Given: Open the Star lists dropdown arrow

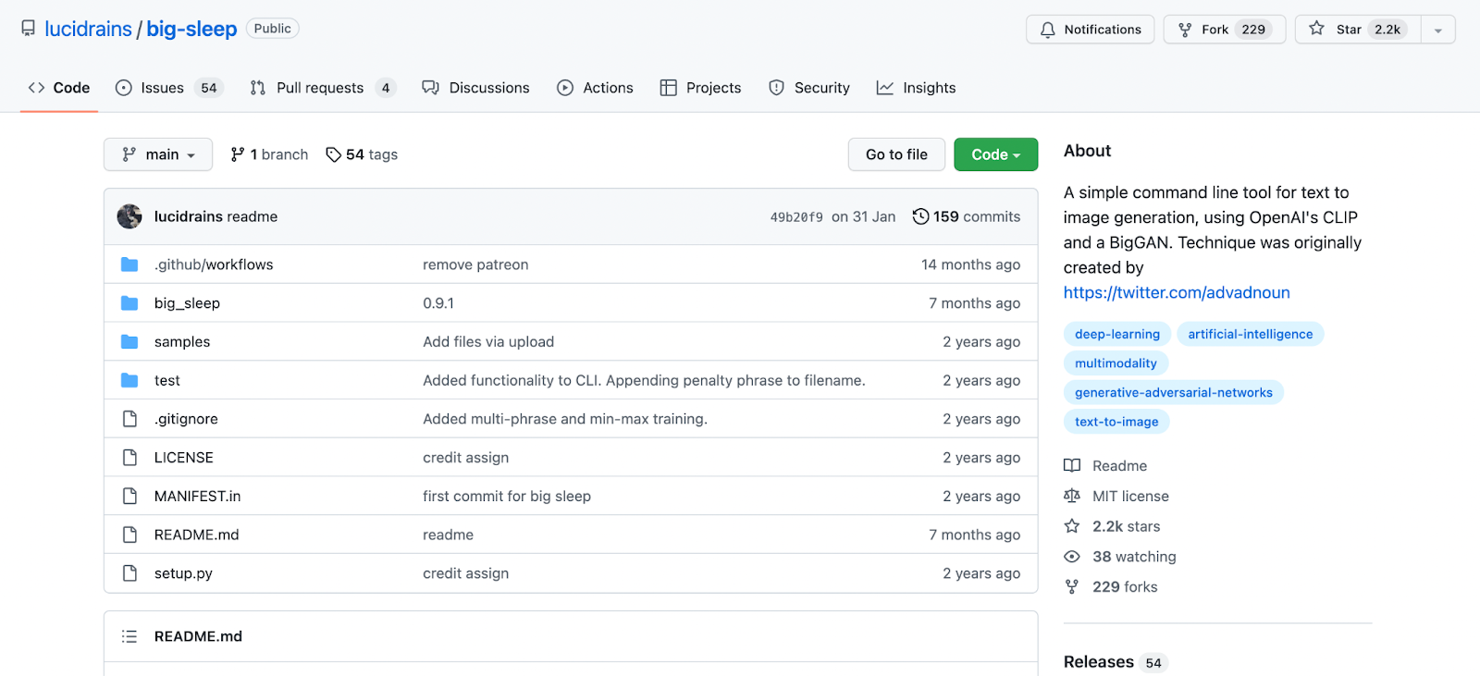Looking at the screenshot, I should tap(1438, 30).
